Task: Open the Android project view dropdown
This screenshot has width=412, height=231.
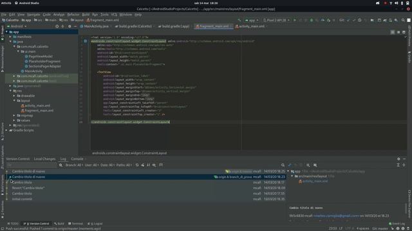Action: point(17,26)
